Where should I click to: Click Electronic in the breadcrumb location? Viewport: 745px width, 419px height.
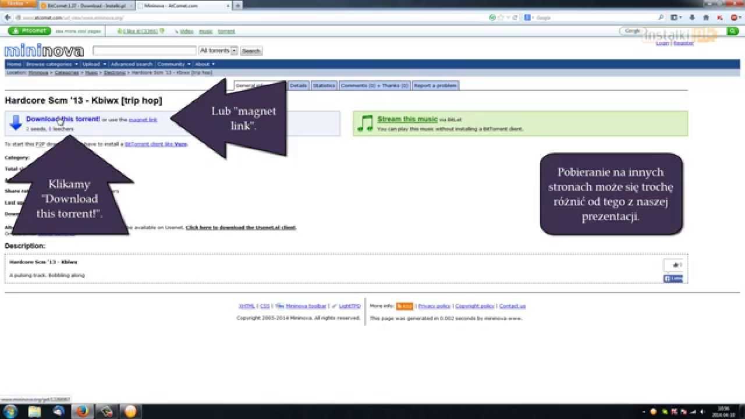[115, 73]
